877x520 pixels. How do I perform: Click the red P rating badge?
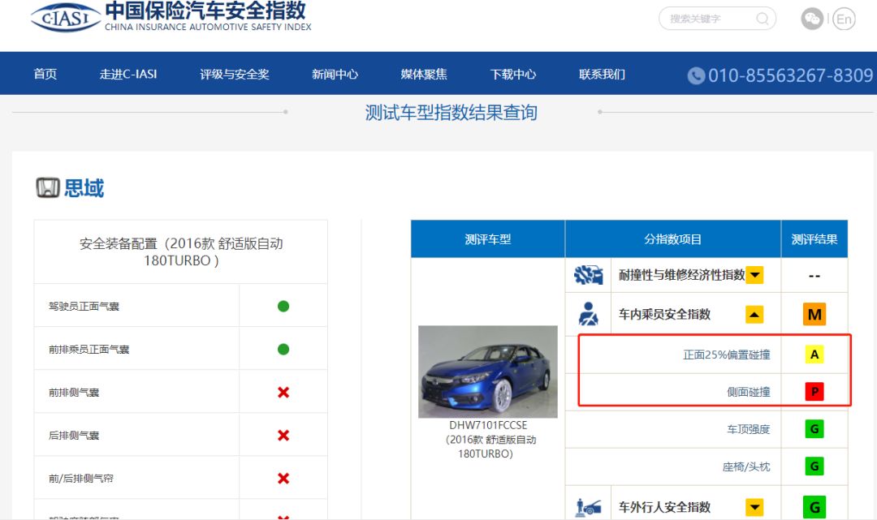click(x=814, y=392)
